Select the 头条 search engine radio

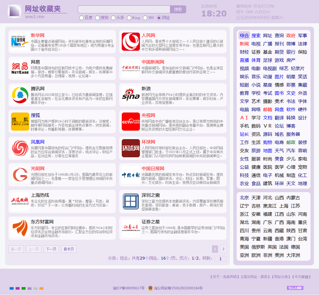point(113,18)
